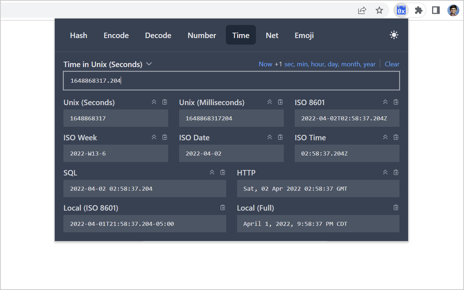Copy the Unix (Seconds) value
The image size is (464, 290).
click(x=165, y=102)
